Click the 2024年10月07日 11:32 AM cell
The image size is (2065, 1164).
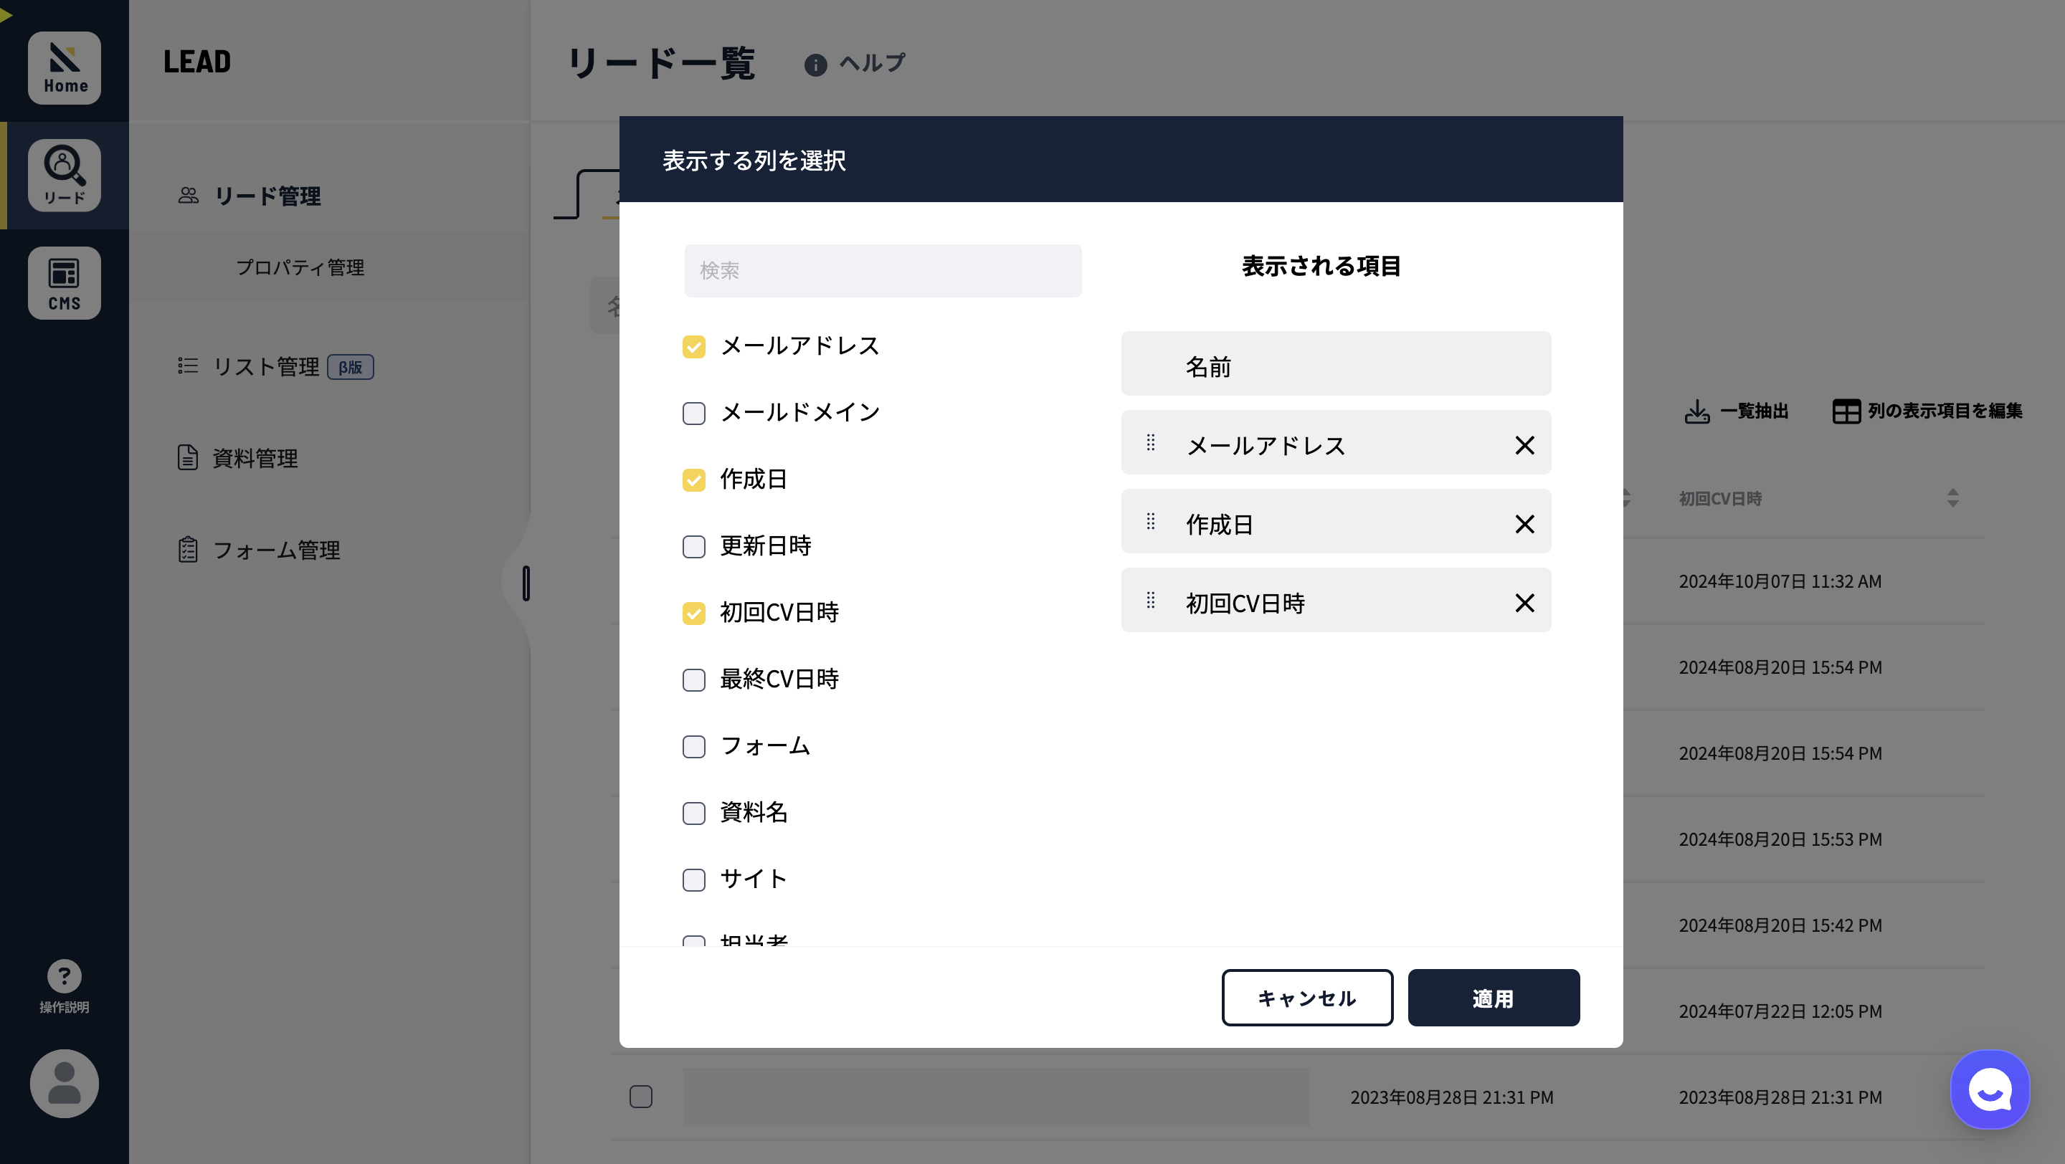click(1780, 581)
